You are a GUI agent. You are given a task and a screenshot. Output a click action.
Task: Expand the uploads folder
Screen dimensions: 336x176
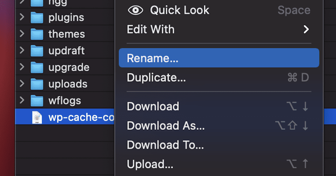point(22,84)
